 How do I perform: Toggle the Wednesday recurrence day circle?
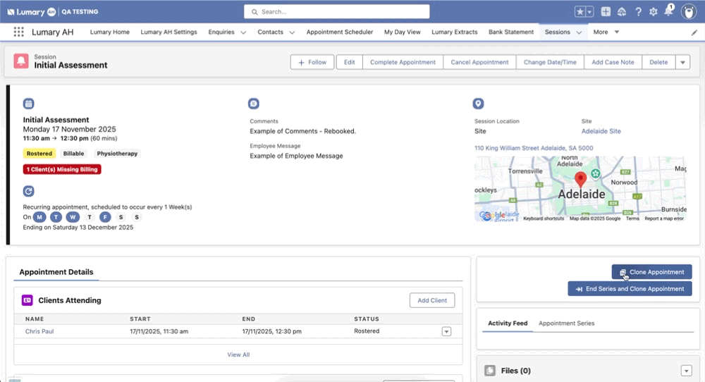(73, 217)
